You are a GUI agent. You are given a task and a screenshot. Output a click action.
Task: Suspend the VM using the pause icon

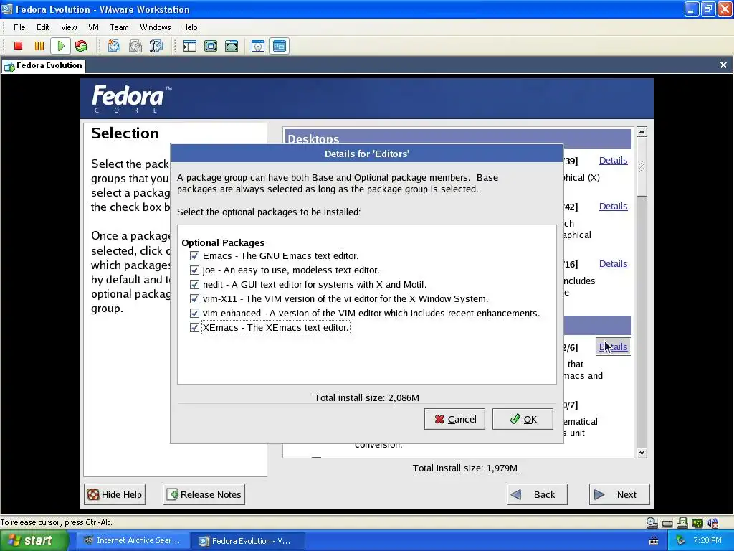point(39,46)
